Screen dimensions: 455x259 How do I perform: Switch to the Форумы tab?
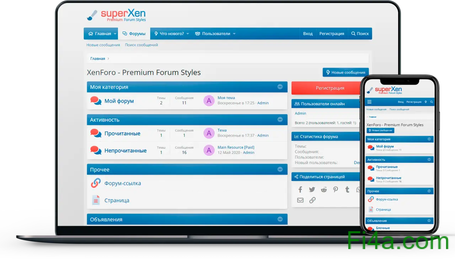tap(134, 34)
